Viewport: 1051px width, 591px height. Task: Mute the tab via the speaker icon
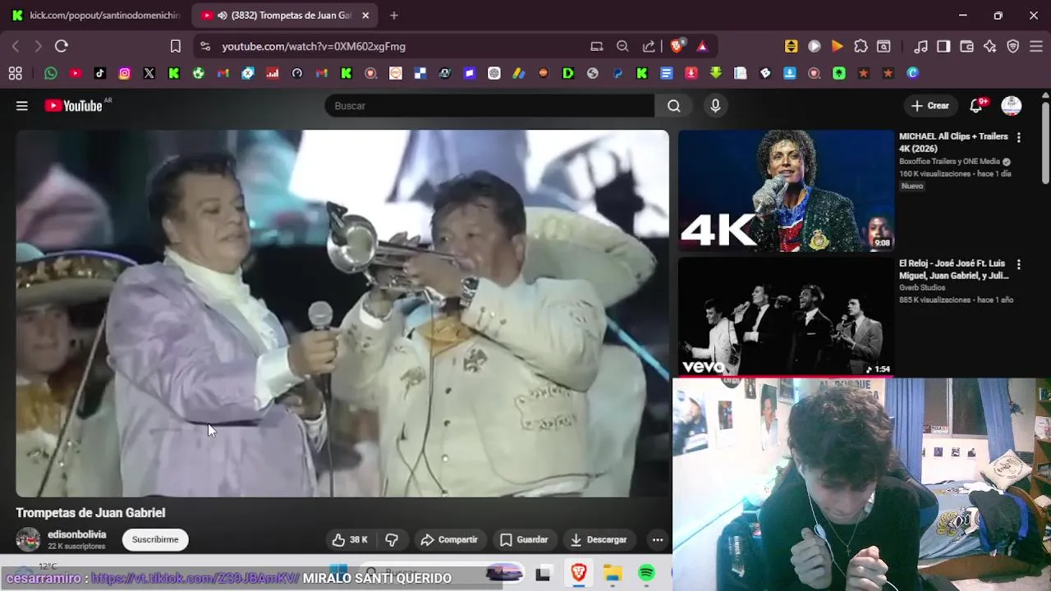(222, 15)
